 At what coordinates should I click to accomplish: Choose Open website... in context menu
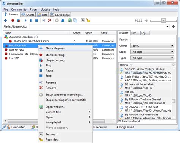pos(65,107)
